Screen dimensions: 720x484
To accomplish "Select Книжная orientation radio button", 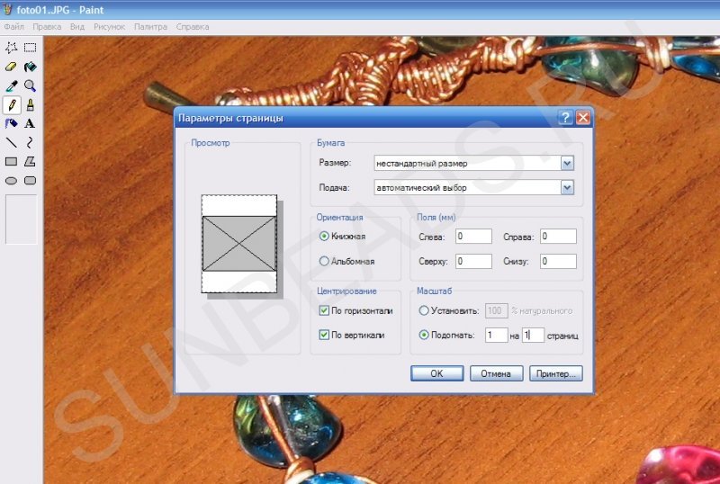I will click(x=324, y=236).
